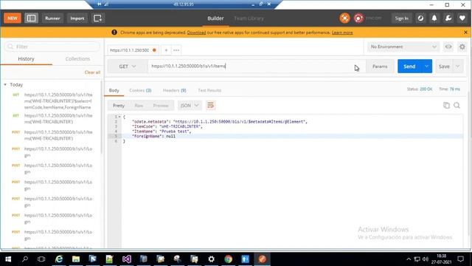Open Windows Start menu
This screenshot has width=472, height=266.
click(8, 259)
